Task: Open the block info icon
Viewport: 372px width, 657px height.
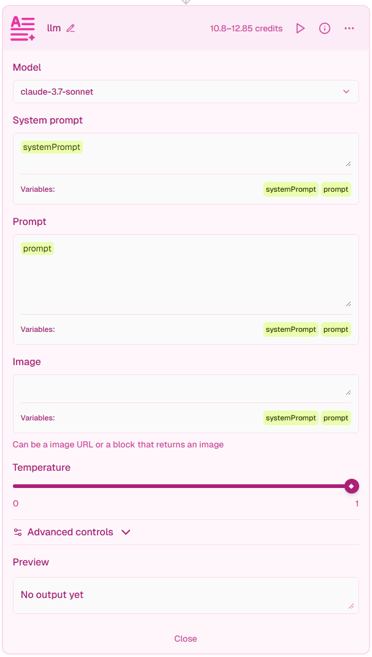Action: click(x=325, y=28)
